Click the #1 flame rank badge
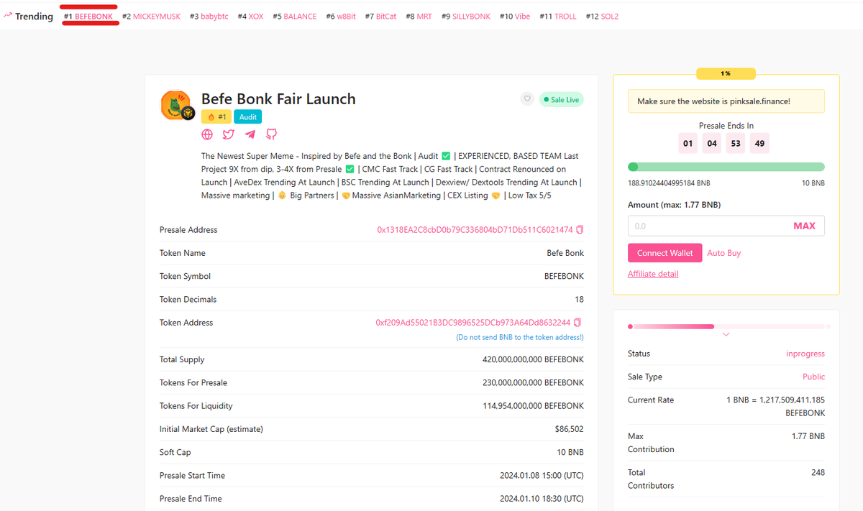 [215, 116]
